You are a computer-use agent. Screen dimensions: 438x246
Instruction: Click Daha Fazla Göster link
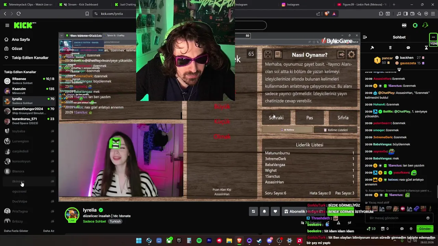[16, 231]
